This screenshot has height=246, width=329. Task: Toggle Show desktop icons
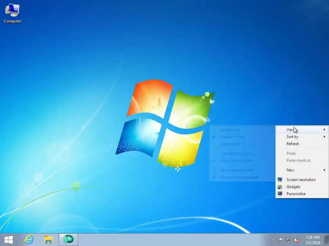[x=242, y=170]
